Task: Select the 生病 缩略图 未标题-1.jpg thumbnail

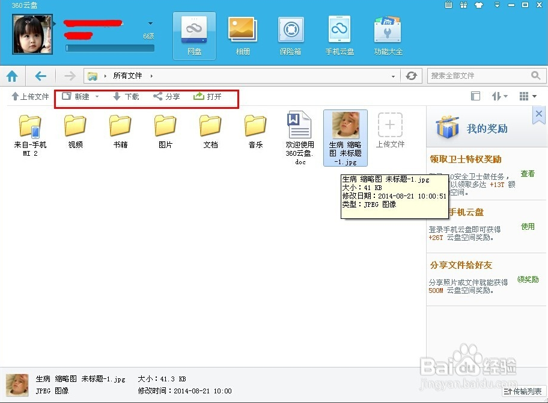Action: coord(346,138)
